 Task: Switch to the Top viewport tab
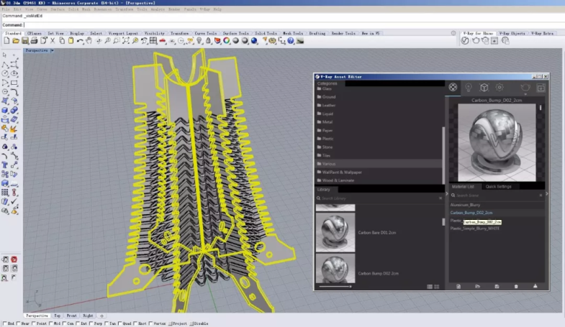(x=56, y=316)
